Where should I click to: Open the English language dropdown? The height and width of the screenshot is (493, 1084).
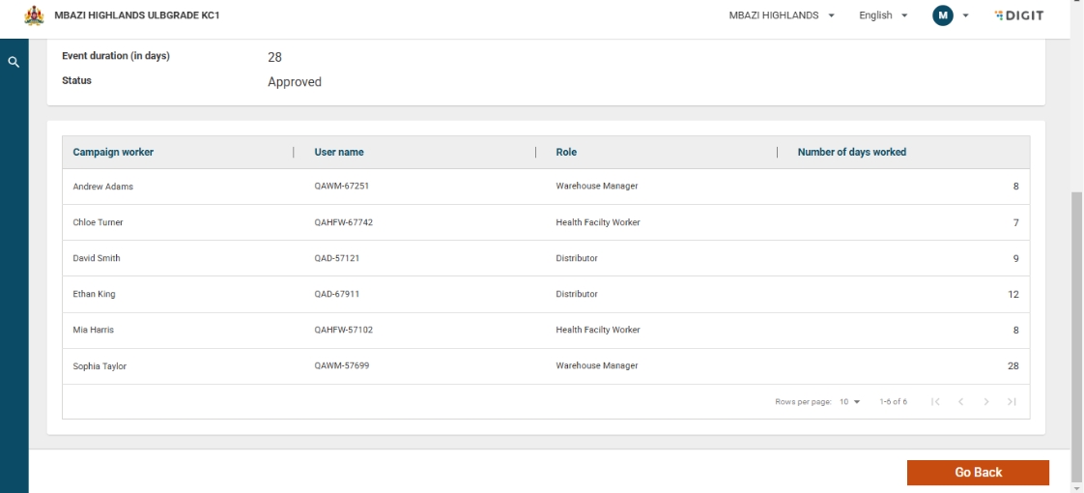click(883, 15)
